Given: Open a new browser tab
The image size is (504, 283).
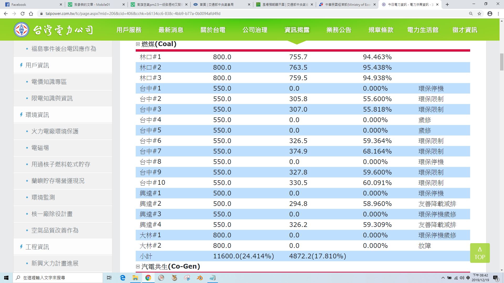Looking at the screenshot, I should pos(447,4).
